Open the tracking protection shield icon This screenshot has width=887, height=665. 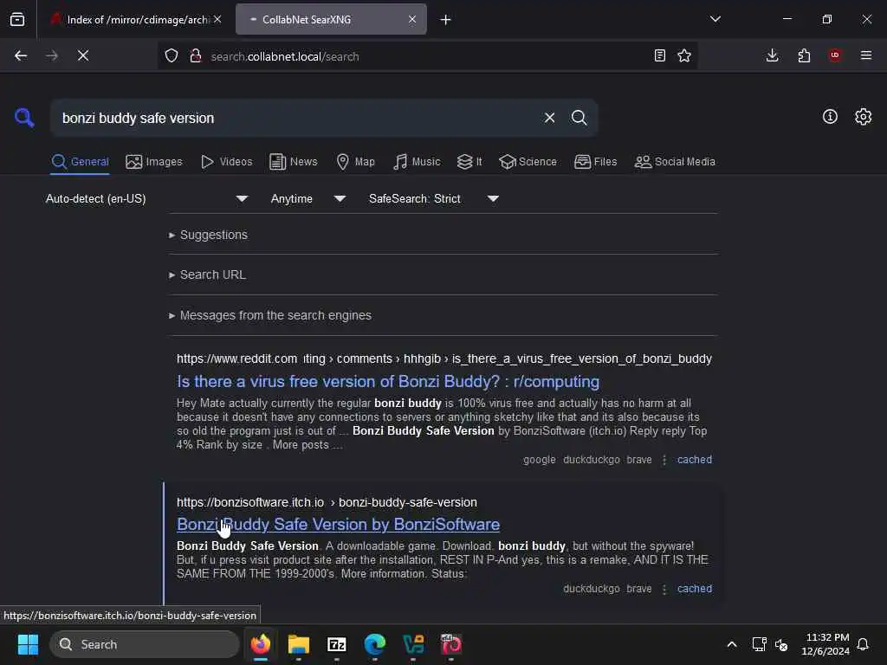point(172,55)
